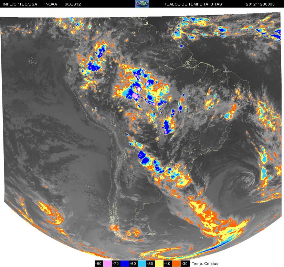Click the REALCE DE TEMPERATURAS title

[193, 4]
